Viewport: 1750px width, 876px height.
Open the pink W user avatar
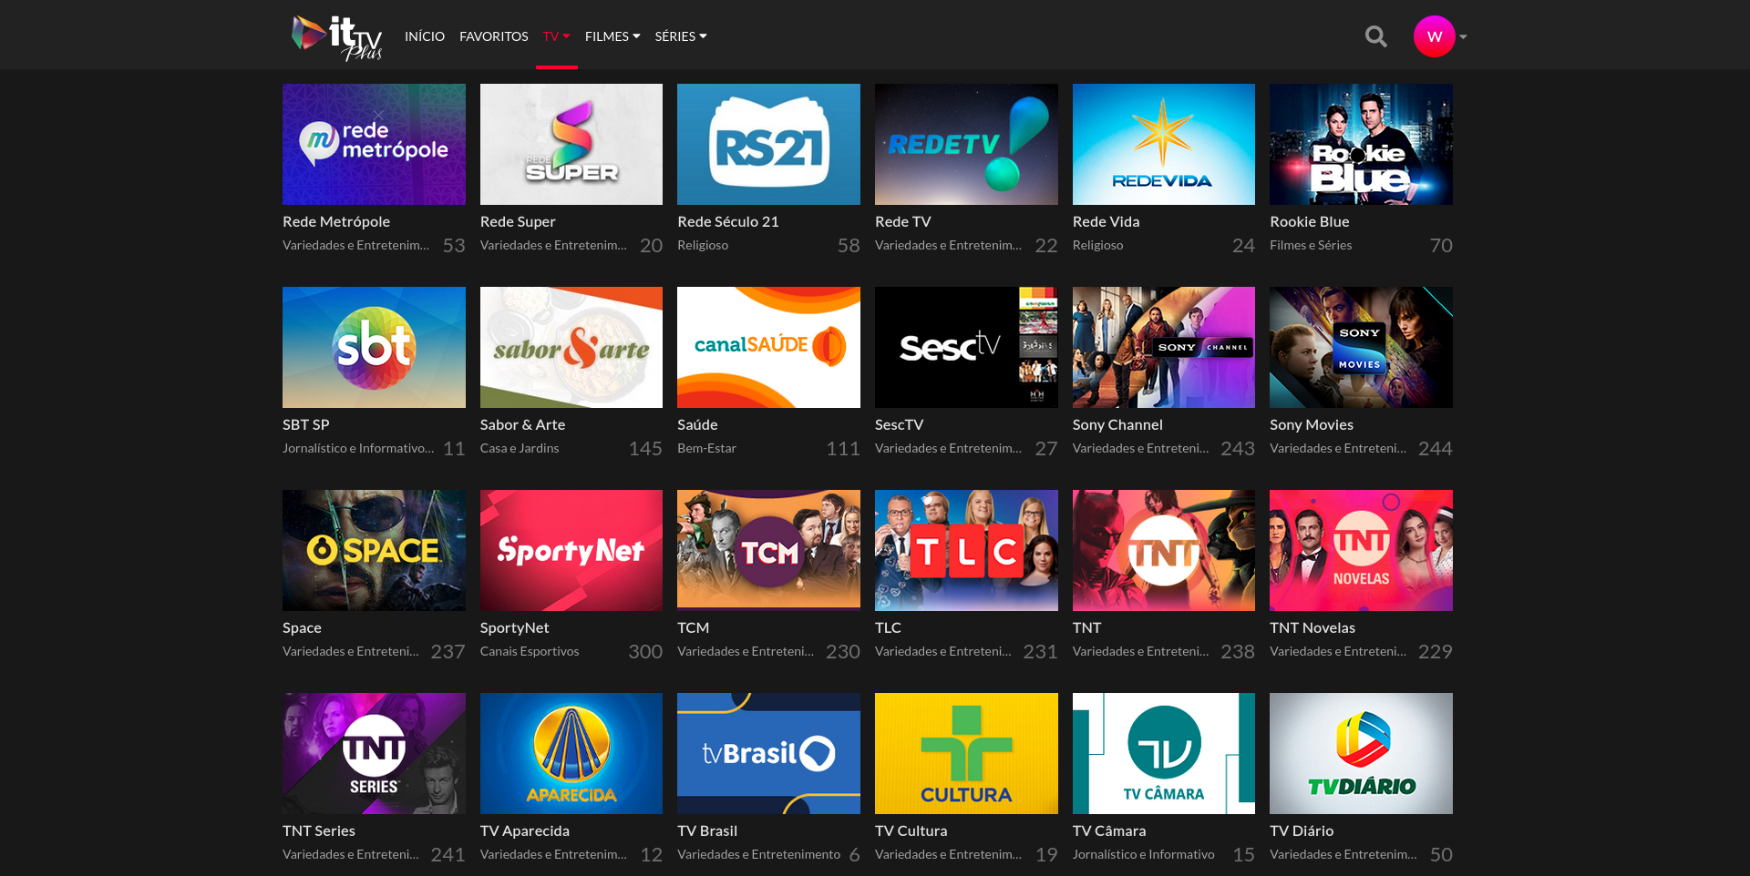(x=1434, y=36)
